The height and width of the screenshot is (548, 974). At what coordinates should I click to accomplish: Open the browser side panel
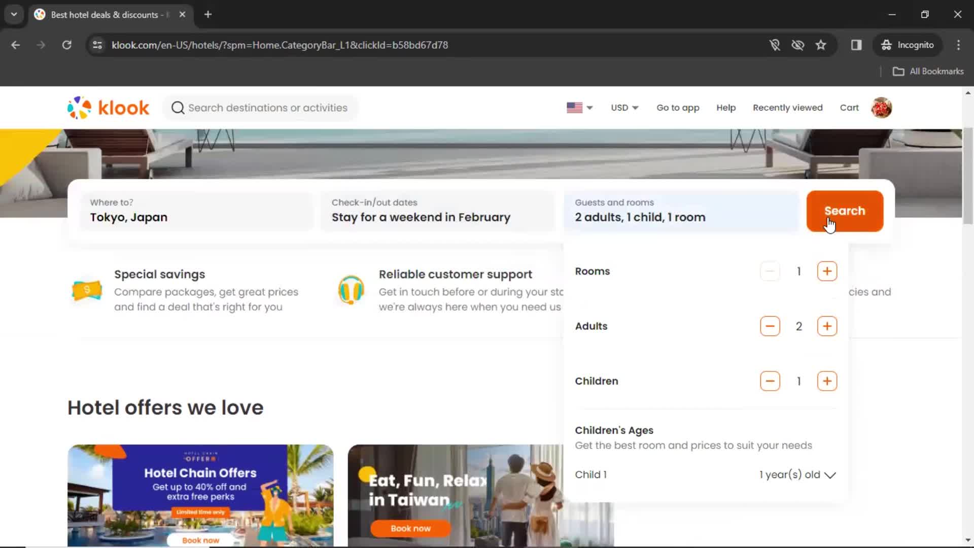click(x=856, y=45)
